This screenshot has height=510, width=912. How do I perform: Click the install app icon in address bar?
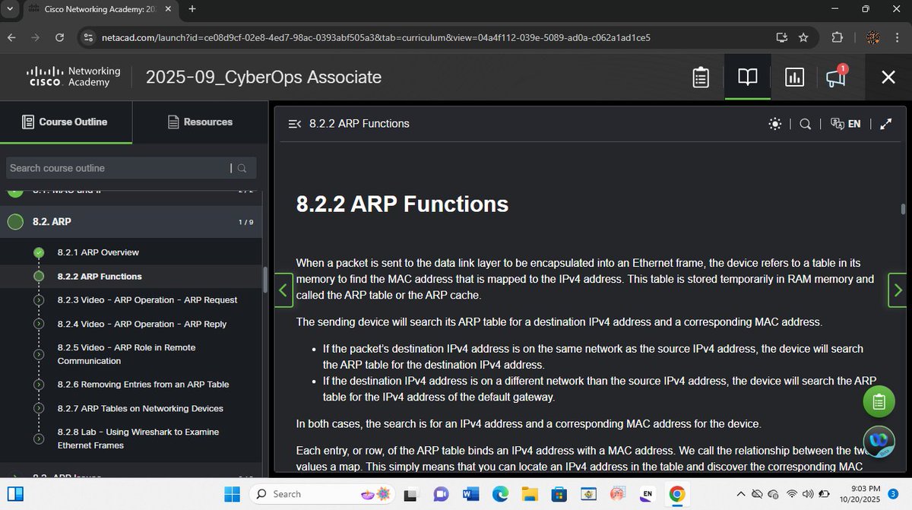781,37
